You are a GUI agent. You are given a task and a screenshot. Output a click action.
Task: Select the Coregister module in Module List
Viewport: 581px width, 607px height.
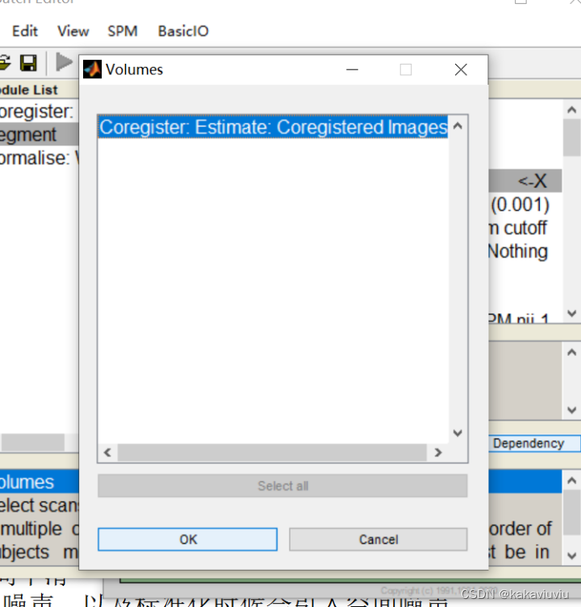[39, 111]
